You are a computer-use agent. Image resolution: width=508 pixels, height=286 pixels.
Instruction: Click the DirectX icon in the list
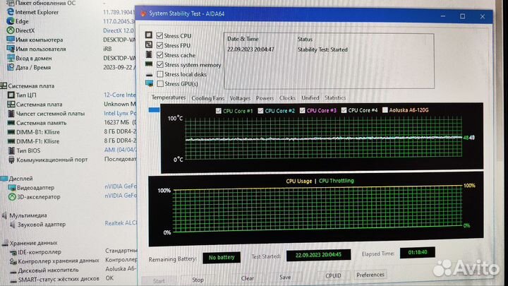pos(11,30)
